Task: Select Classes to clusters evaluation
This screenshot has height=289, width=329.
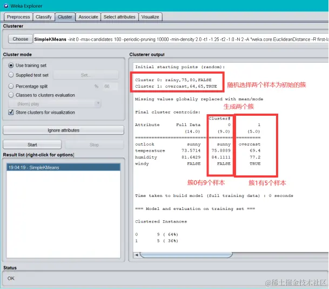Action: click(11, 95)
